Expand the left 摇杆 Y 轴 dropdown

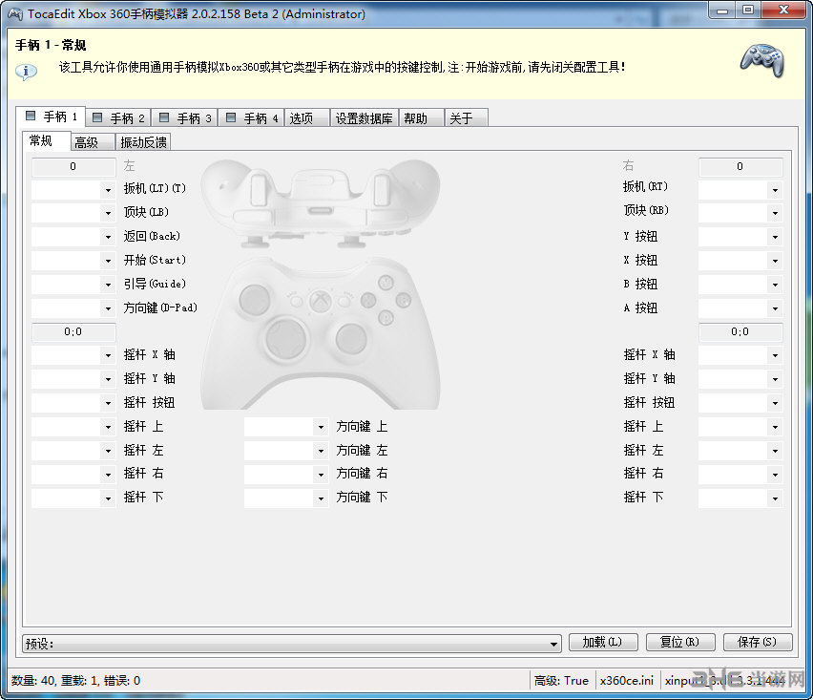(x=73, y=379)
